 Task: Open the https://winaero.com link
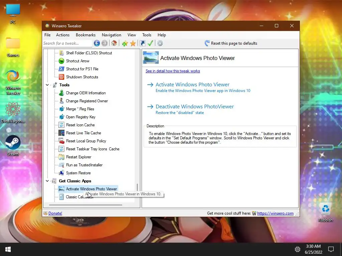tap(275, 213)
